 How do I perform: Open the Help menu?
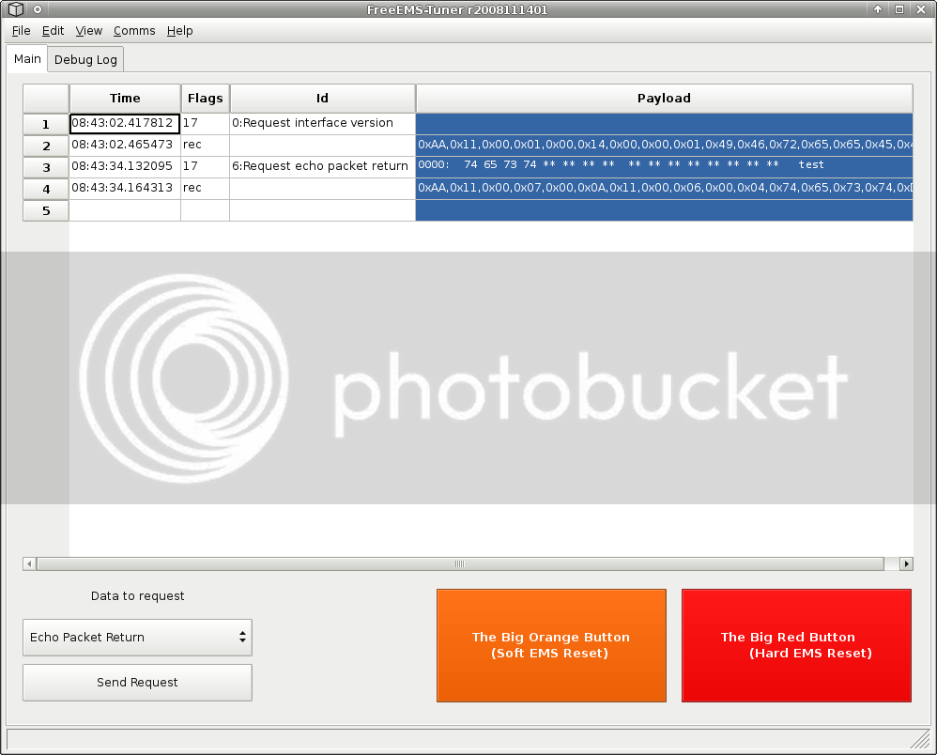tap(179, 31)
